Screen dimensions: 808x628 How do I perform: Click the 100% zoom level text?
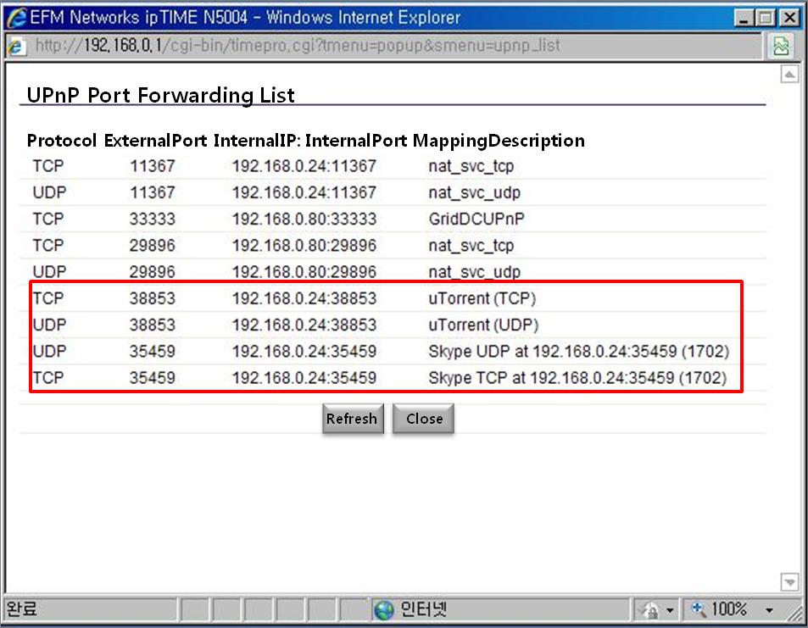click(x=729, y=609)
